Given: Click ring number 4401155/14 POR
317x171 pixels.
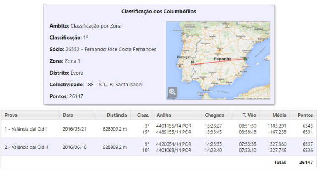Looking at the screenshot, I should tap(174, 126).
